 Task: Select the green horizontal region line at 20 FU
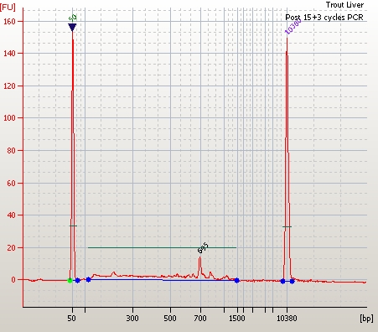click(162, 247)
